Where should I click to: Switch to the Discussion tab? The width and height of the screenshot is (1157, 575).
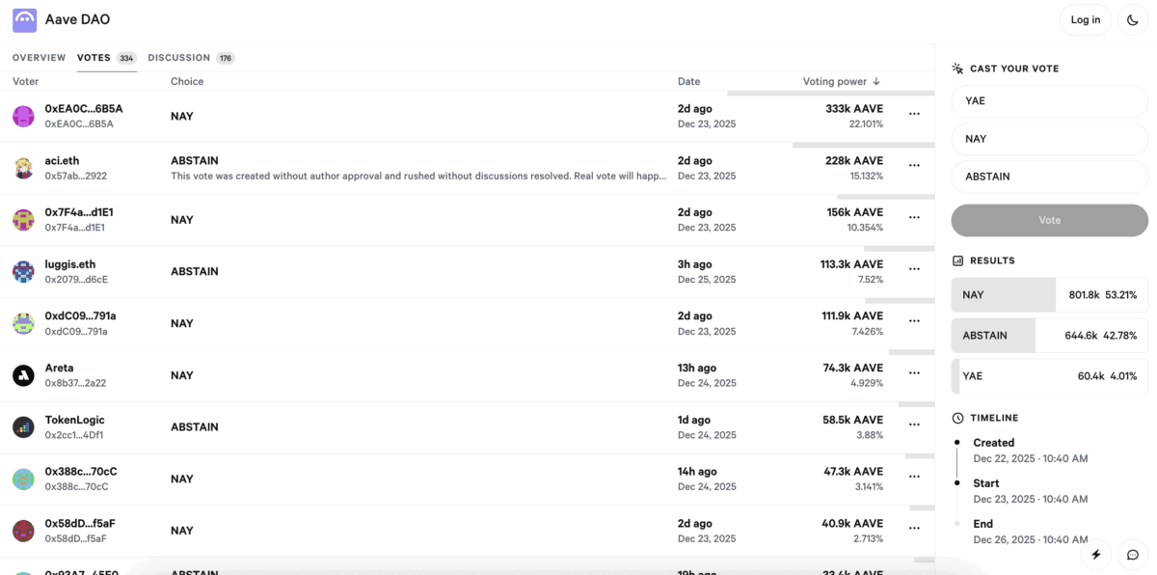tap(179, 58)
